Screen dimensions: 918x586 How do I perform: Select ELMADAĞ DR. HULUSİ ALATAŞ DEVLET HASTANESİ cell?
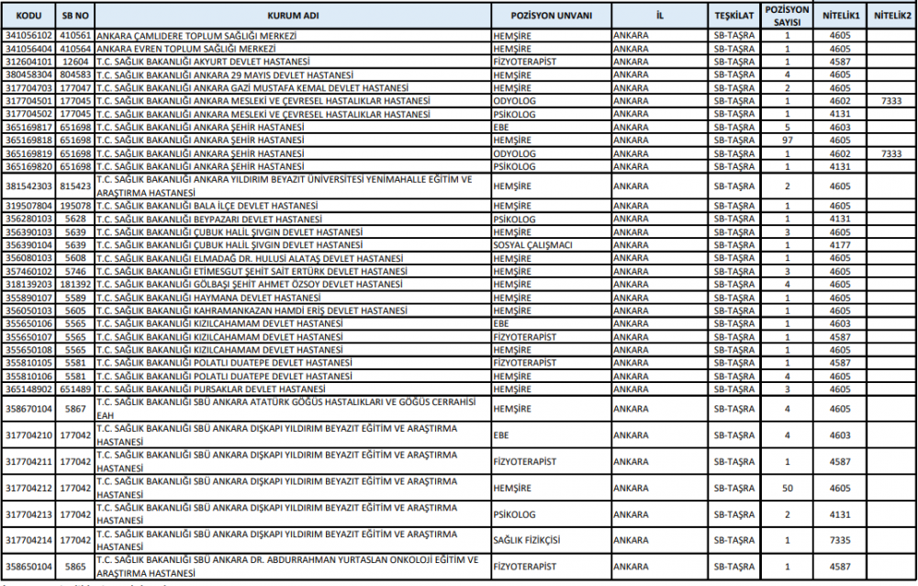point(293,258)
